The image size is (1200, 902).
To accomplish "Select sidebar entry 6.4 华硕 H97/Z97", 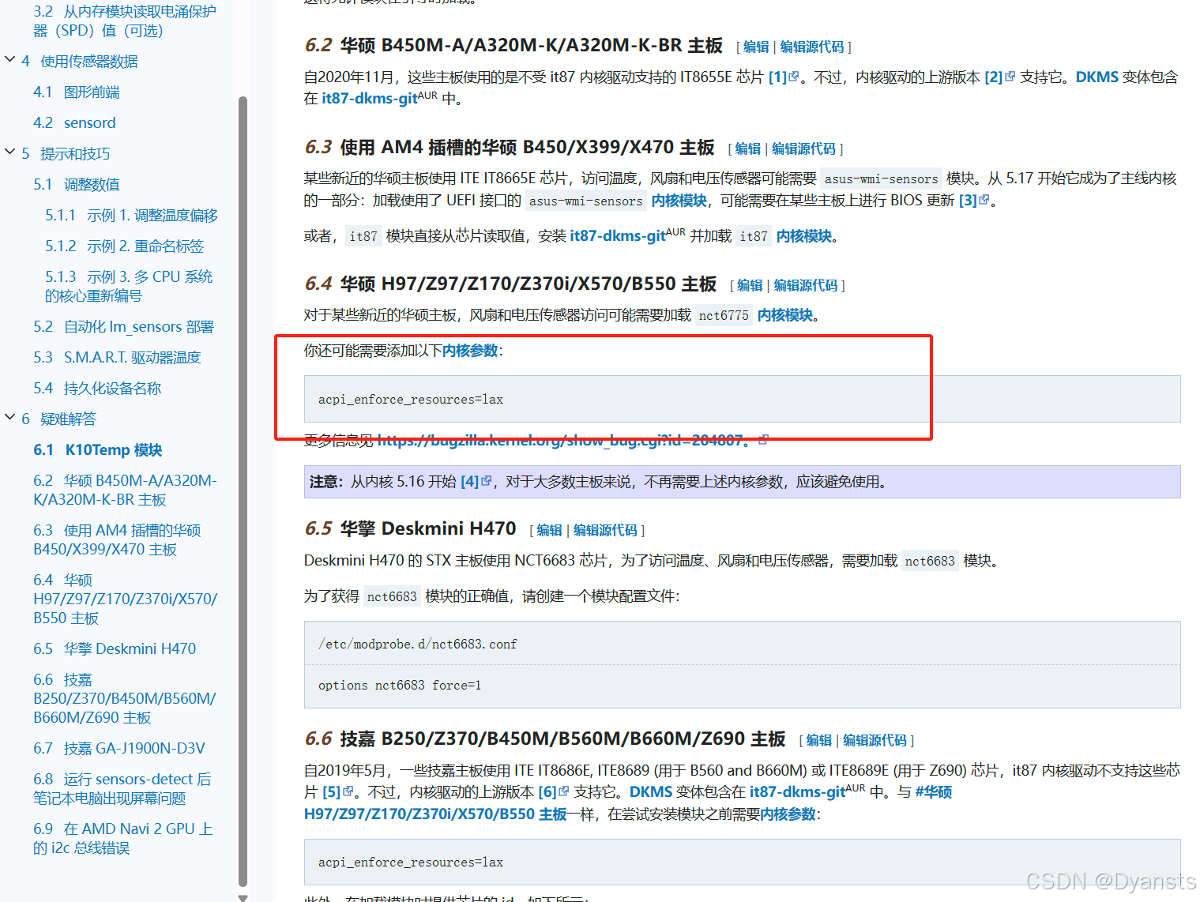I will pos(125,599).
